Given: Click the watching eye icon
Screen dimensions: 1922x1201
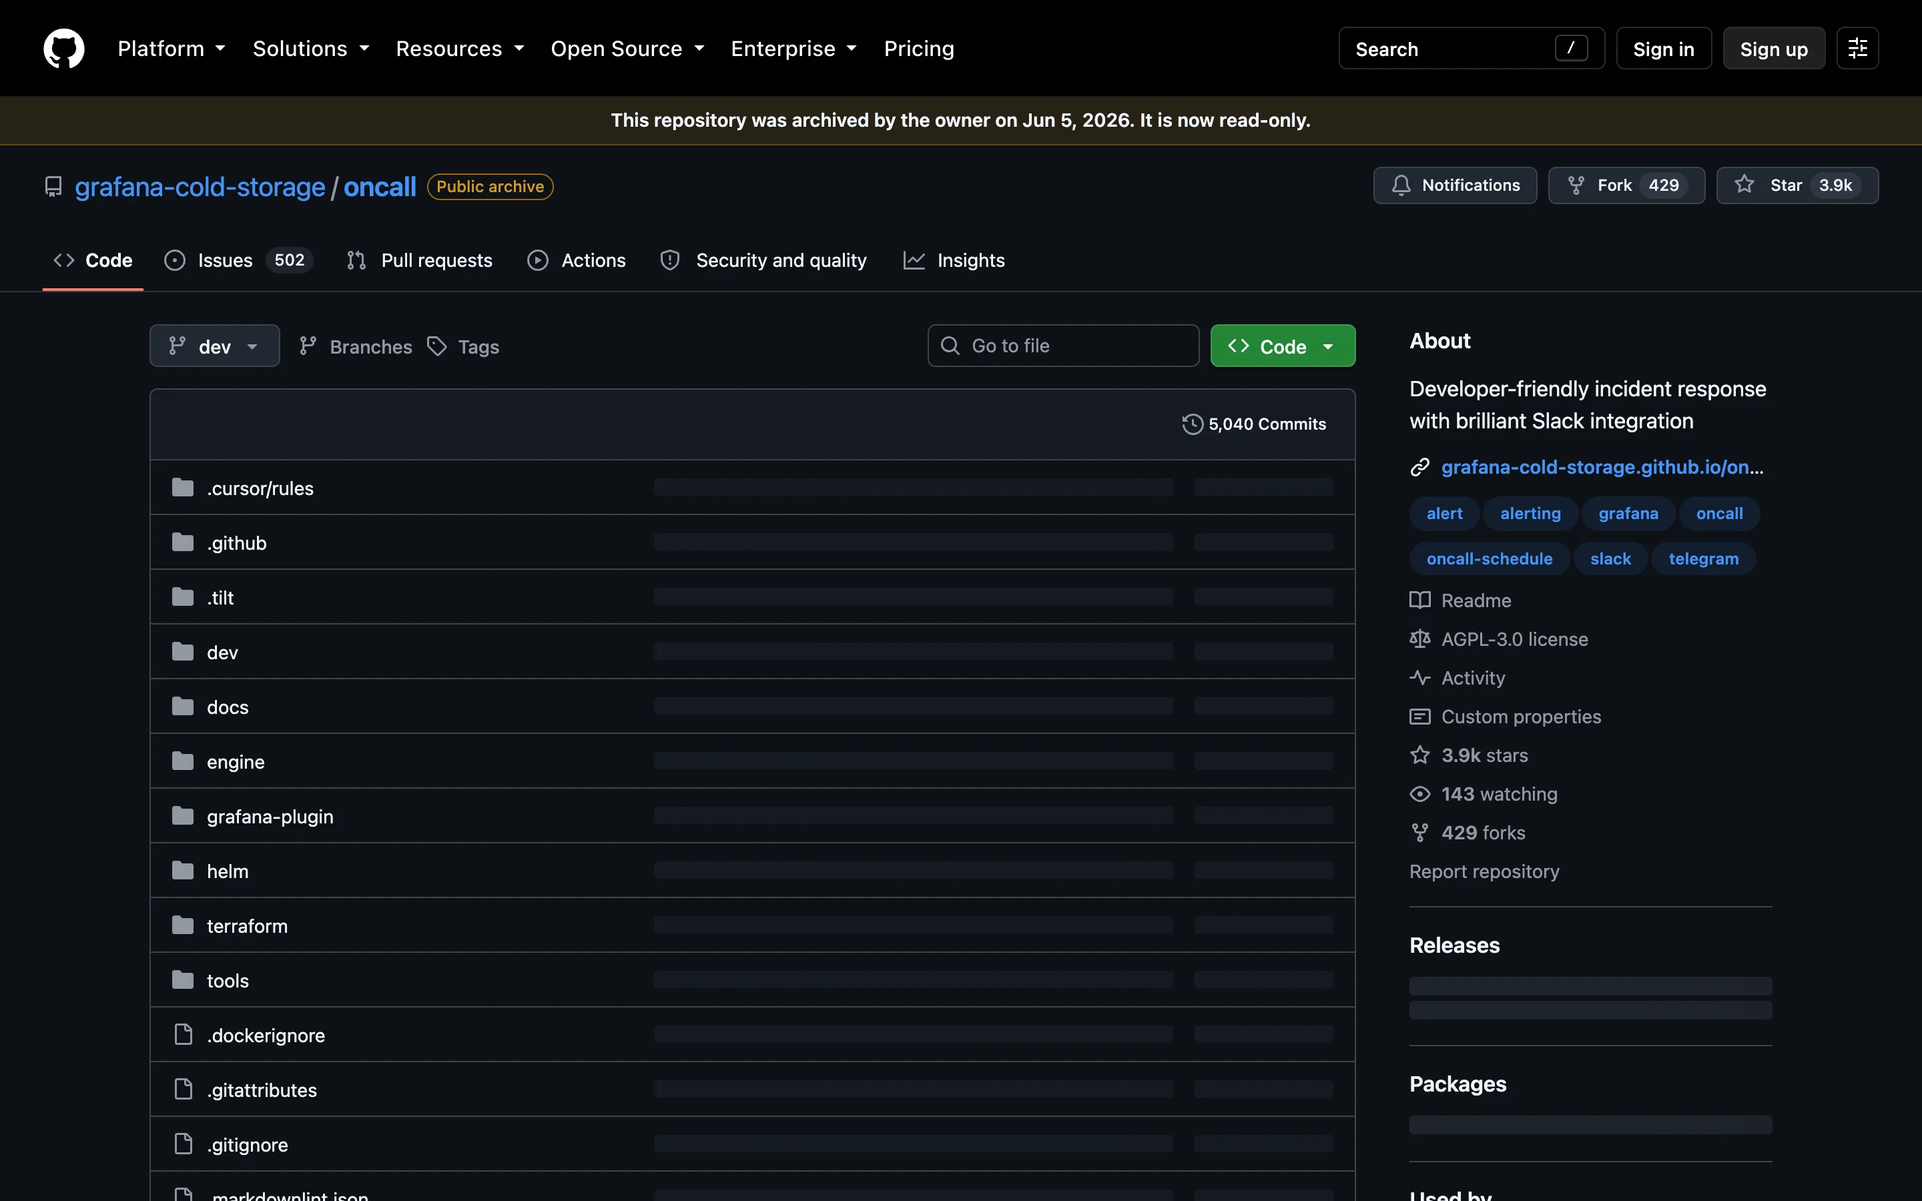Looking at the screenshot, I should [1420, 794].
